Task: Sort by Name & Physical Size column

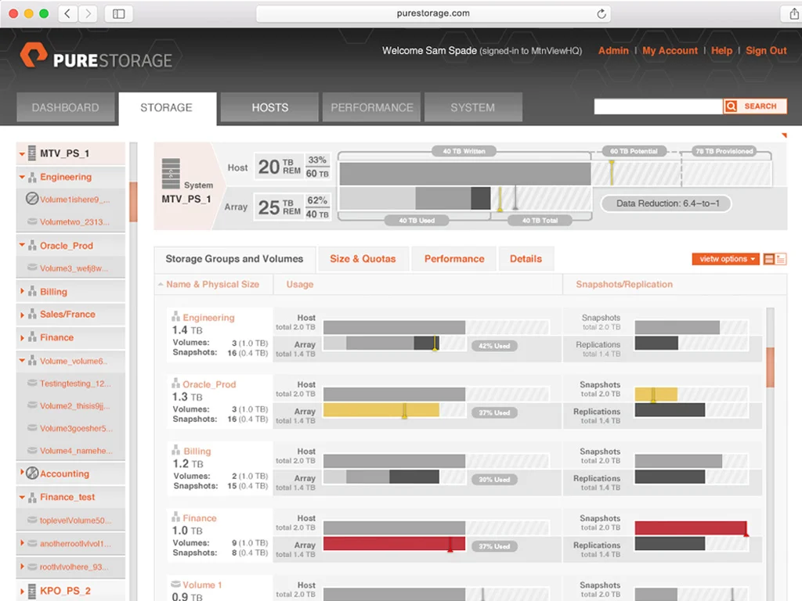Action: 212,284
